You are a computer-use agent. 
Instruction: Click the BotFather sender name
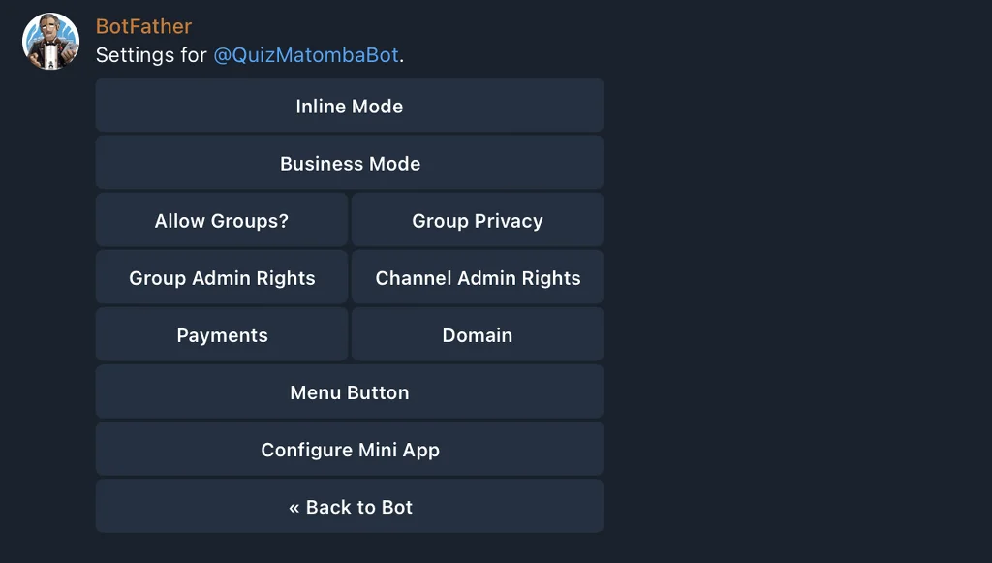pyautogui.click(x=143, y=26)
